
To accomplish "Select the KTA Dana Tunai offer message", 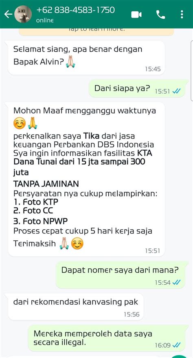I will [86, 179].
